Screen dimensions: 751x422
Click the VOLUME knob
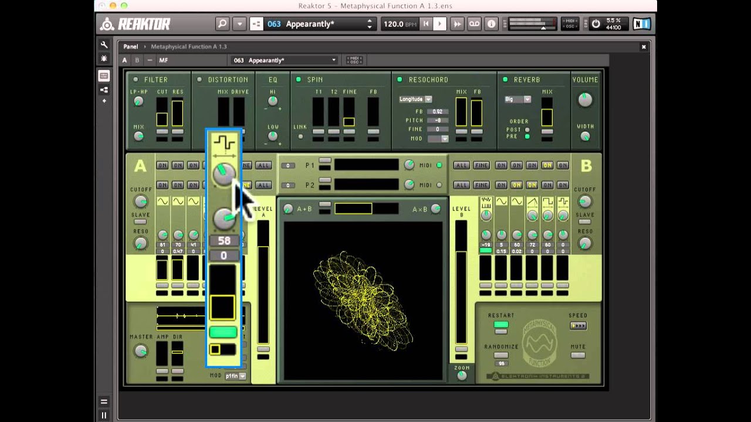pyautogui.click(x=585, y=100)
